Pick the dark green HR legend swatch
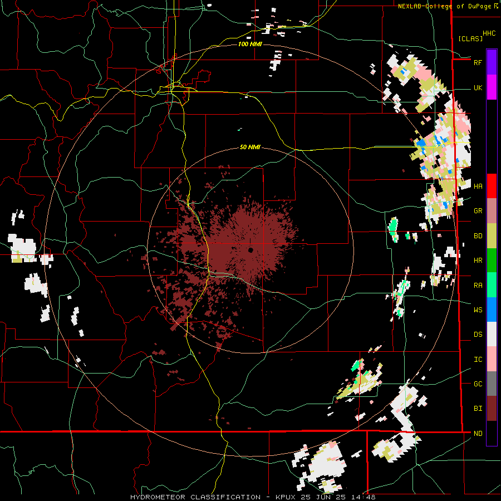 coord(492,261)
